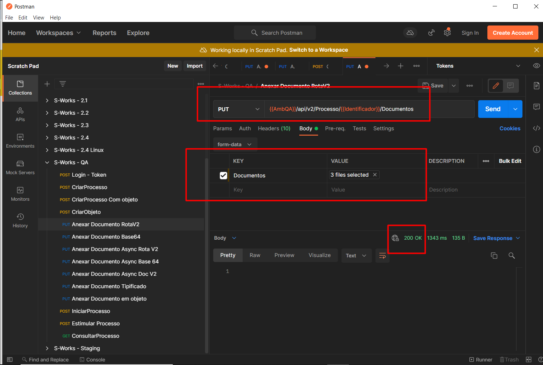543x365 pixels.
Task: Switch to the Visualize response tab
Action: (x=319, y=255)
